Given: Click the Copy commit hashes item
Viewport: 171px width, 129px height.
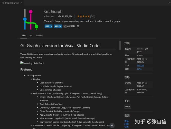Looking at the screenshot, I should (72, 122).
